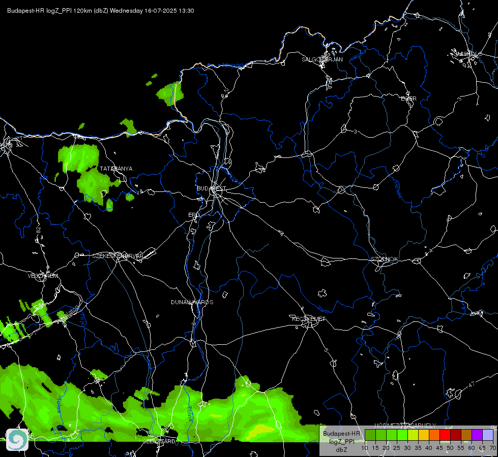Click the legend scale value 50
The width and height of the screenshot is (498, 457).
[x=450, y=448]
